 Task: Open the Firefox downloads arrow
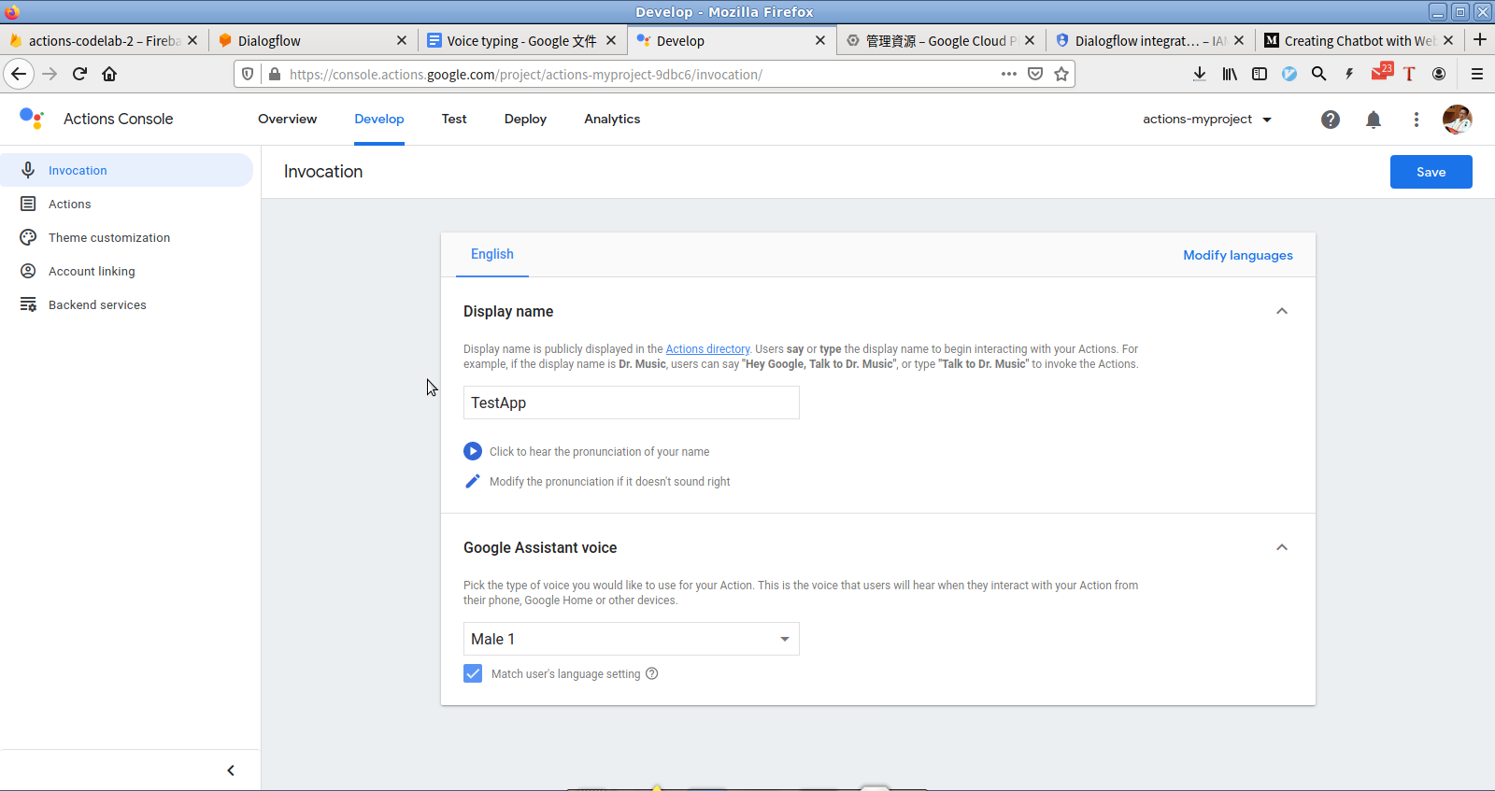[x=1200, y=74]
